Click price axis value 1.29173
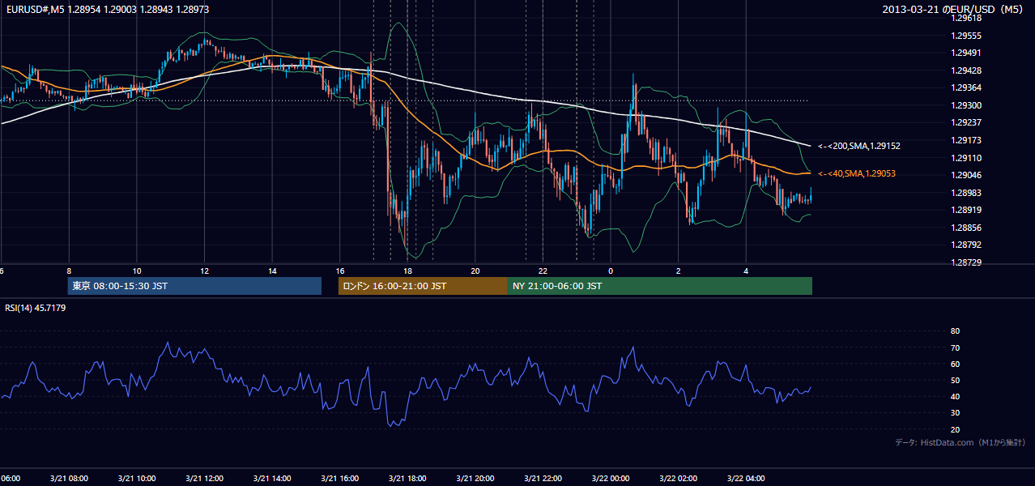The height and width of the screenshot is (486, 1035). (967, 140)
